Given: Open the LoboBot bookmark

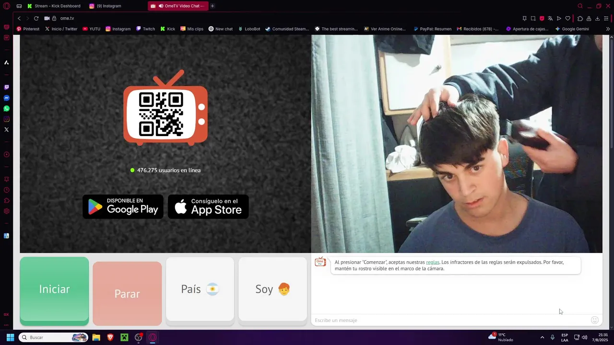Looking at the screenshot, I should (248, 29).
